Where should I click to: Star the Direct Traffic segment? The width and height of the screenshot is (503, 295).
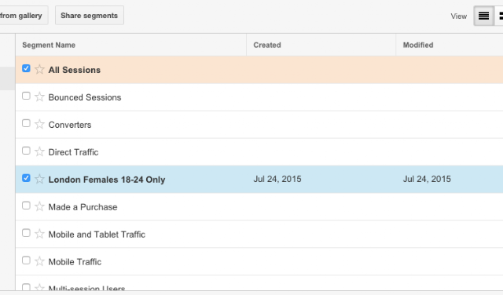(39, 151)
